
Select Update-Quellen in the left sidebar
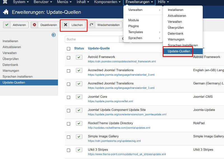point(29,83)
